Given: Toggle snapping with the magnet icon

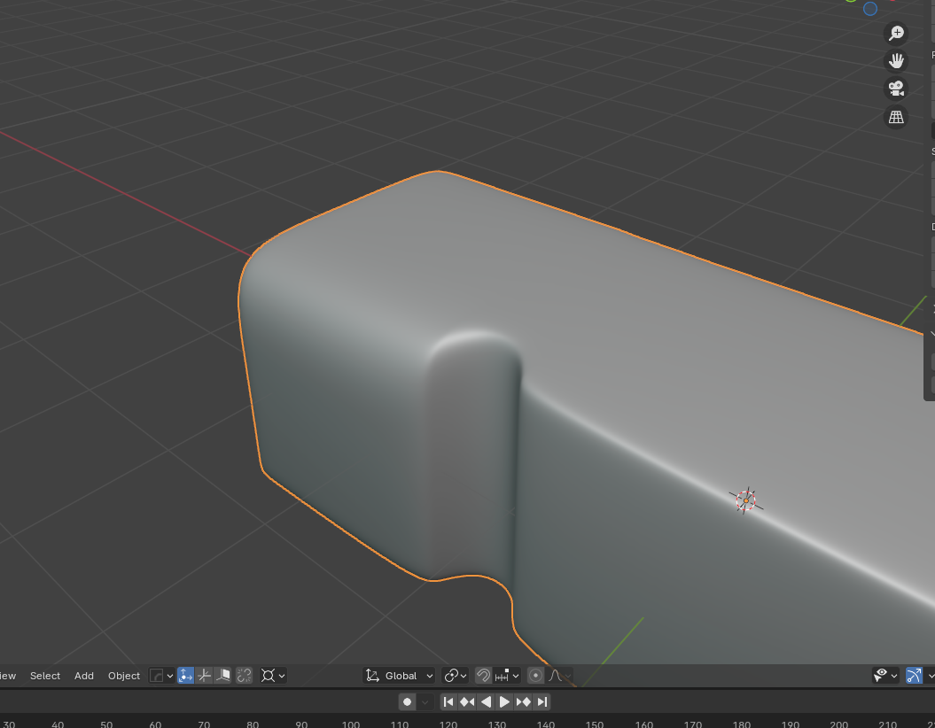Looking at the screenshot, I should 483,676.
